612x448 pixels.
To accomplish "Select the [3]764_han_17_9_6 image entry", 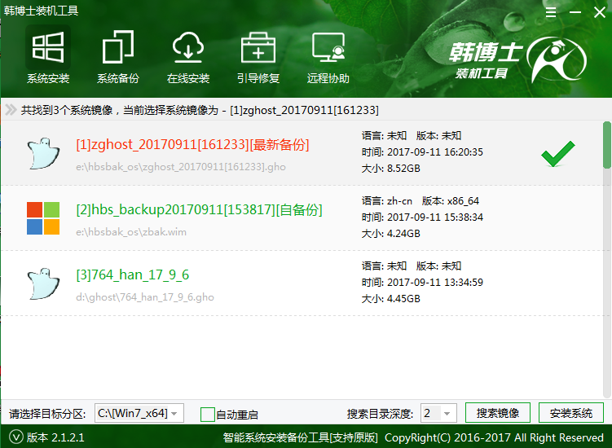I will (x=132, y=275).
